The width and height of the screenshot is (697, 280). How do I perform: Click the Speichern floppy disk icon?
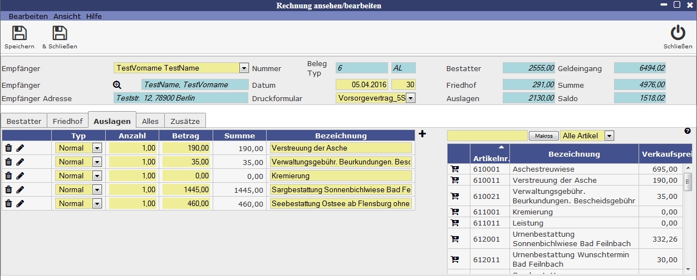point(19,33)
